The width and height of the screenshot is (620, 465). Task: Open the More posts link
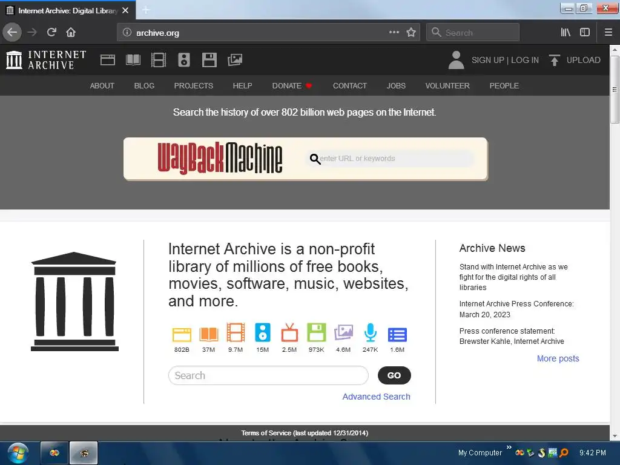[x=558, y=358]
